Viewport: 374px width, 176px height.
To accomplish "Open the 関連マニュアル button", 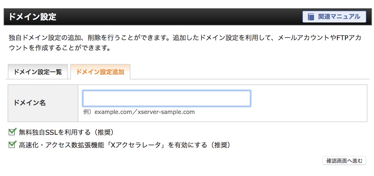I will click(x=334, y=17).
